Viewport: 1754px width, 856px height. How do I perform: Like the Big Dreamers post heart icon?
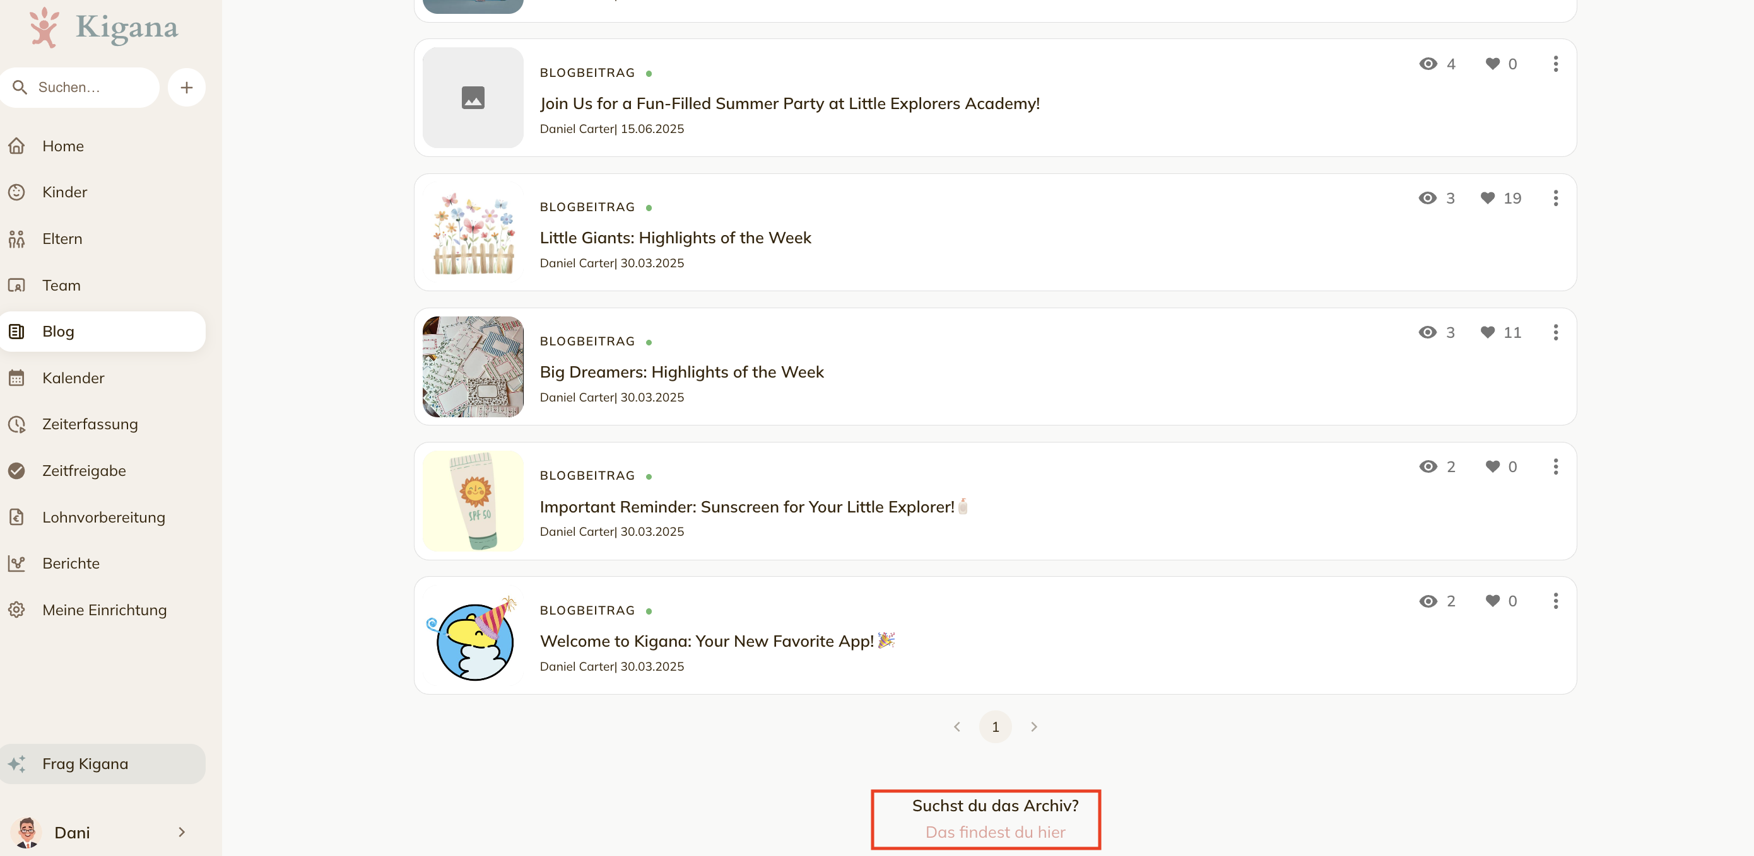[1488, 332]
